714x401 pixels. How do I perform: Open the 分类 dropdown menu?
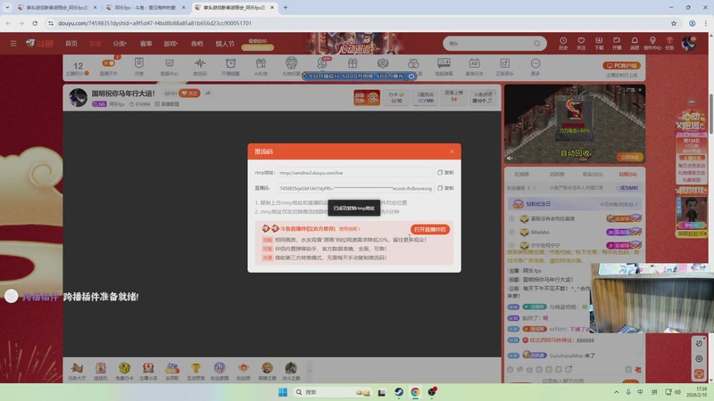(120, 44)
